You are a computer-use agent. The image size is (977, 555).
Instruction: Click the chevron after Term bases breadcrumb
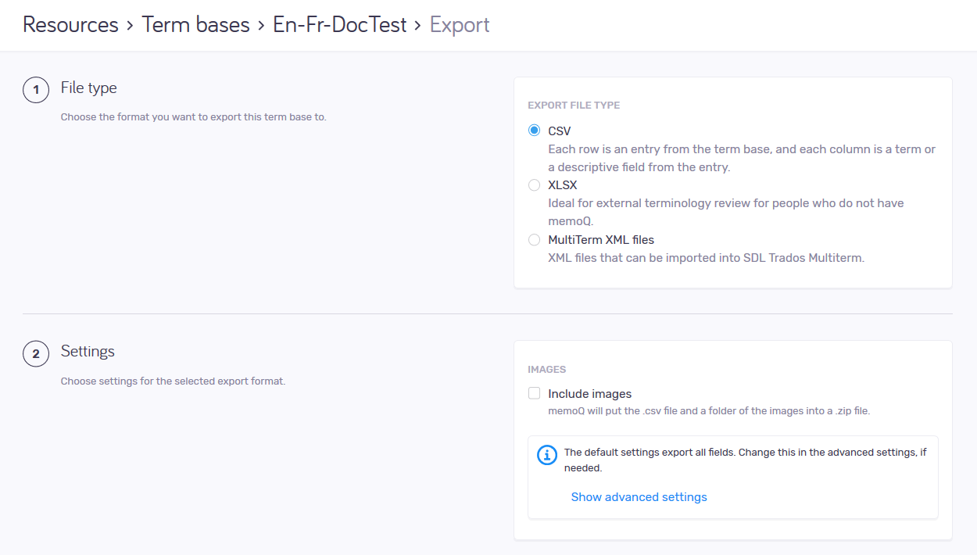(x=261, y=26)
